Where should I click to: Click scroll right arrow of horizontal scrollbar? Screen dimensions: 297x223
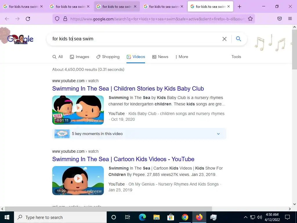290,209
